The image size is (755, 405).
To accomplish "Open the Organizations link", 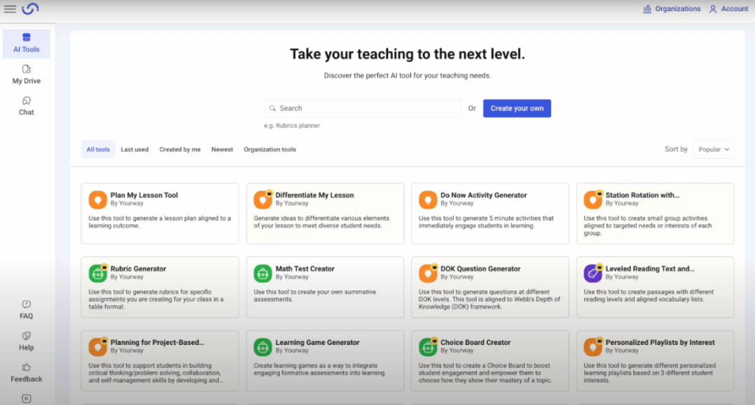I will [x=672, y=9].
